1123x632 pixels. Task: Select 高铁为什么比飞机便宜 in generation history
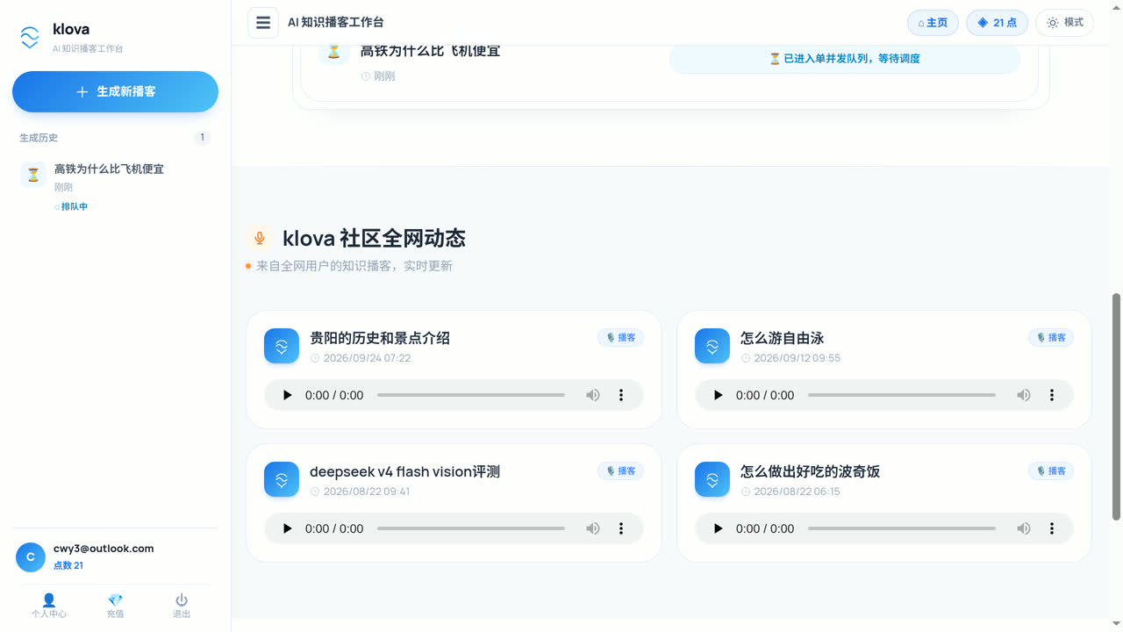[x=115, y=187]
